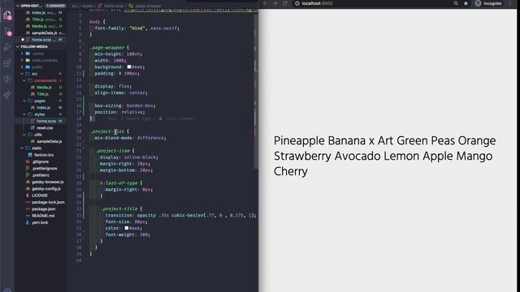Image resolution: width=520 pixels, height=292 pixels.
Task: Open the .gitignore file
Action: pos(40,161)
